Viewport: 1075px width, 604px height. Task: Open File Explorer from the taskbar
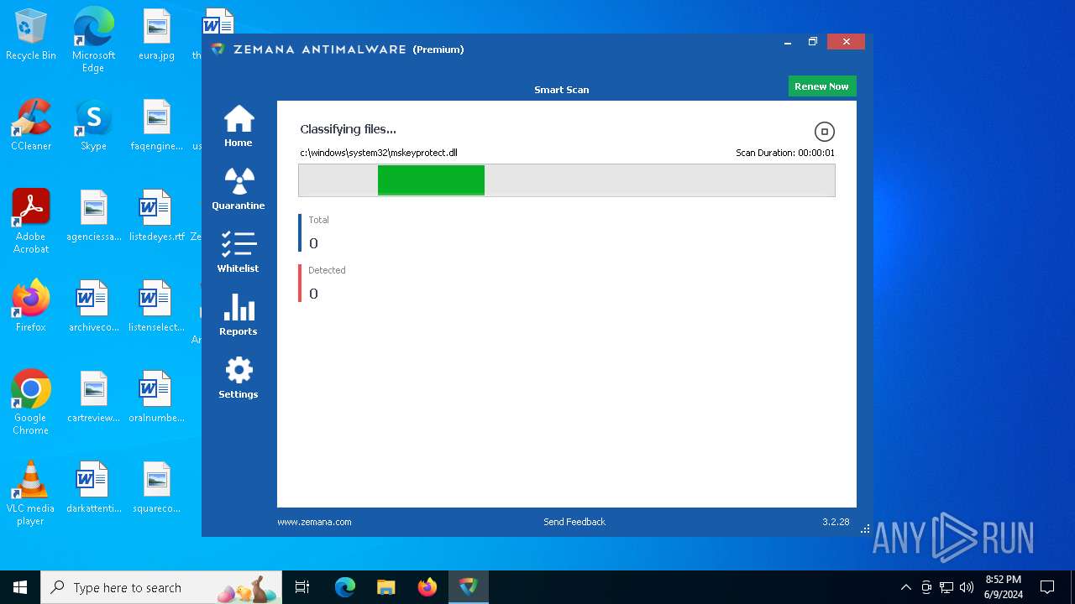(386, 587)
